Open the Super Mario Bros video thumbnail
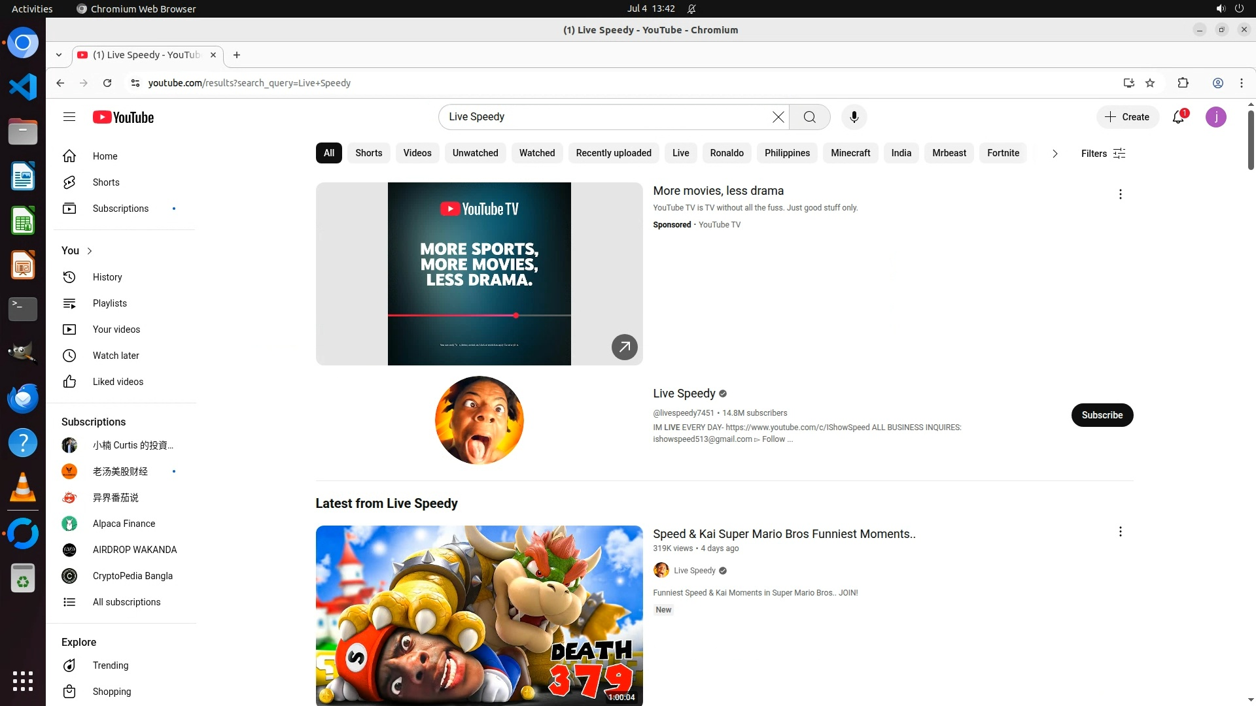Viewport: 1256px width, 706px height. point(479,614)
